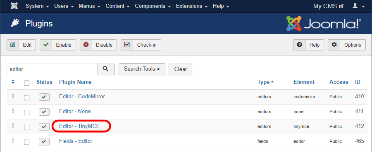Click ID value 465
Viewport: 372px width, 152px height.
360,141
